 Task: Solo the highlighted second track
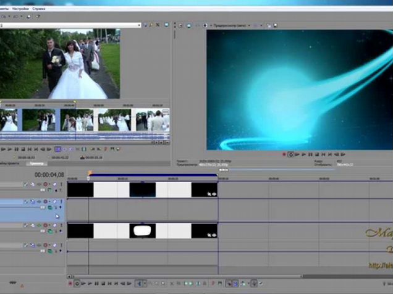(x=61, y=201)
